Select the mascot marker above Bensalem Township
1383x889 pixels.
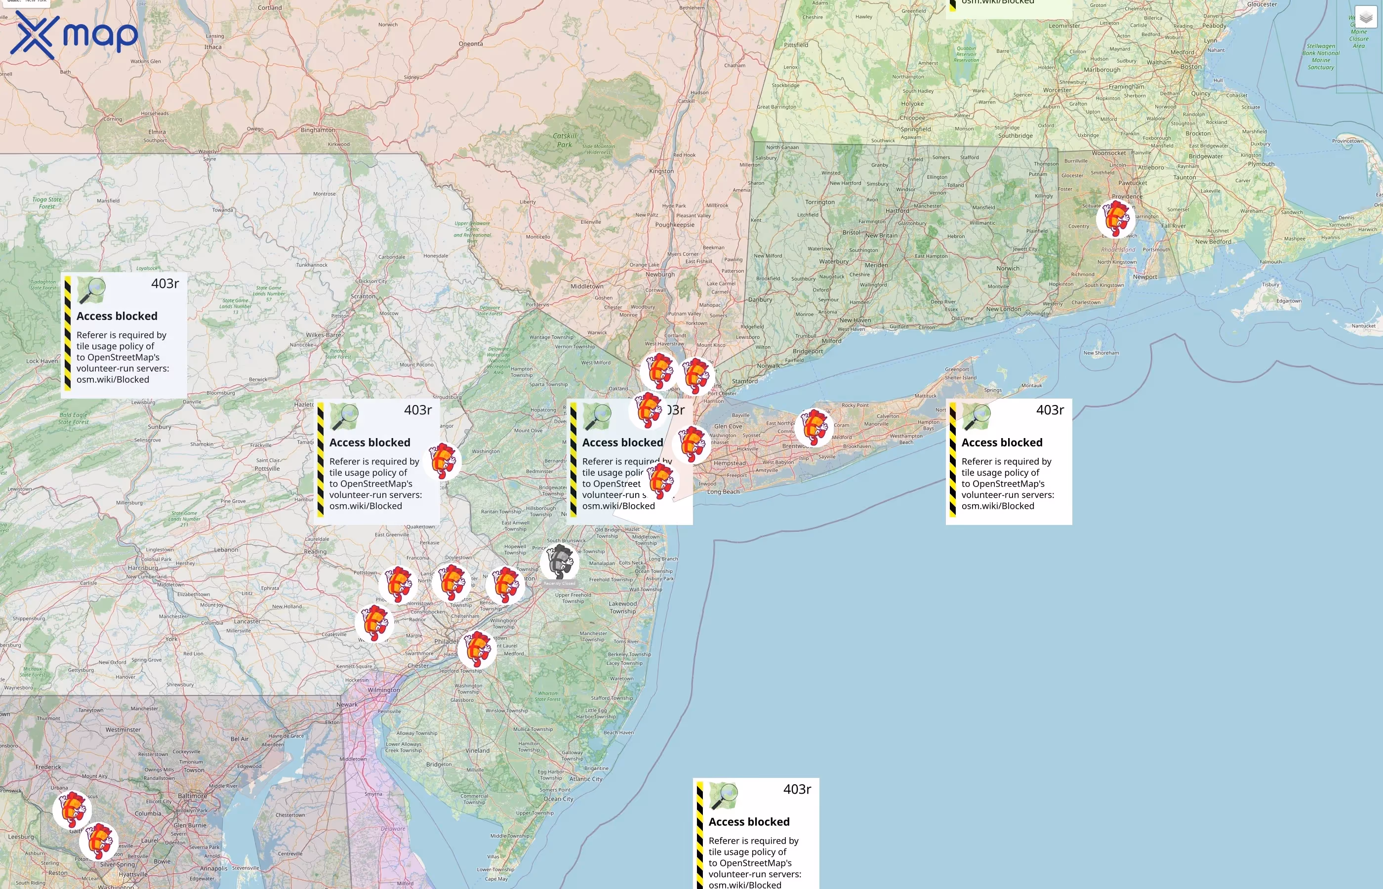(506, 585)
